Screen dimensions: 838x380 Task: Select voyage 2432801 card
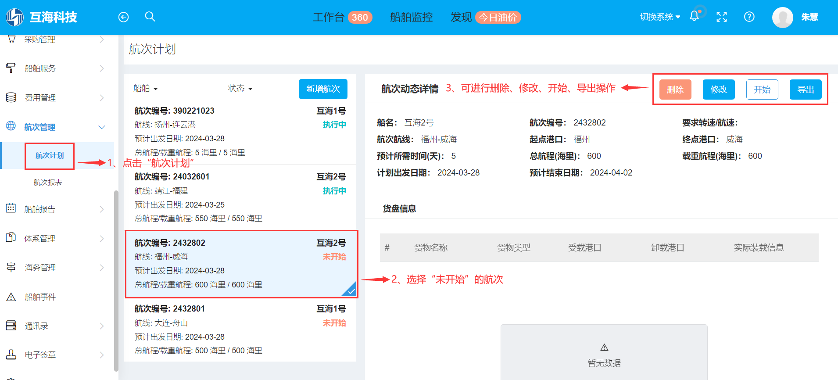point(240,330)
